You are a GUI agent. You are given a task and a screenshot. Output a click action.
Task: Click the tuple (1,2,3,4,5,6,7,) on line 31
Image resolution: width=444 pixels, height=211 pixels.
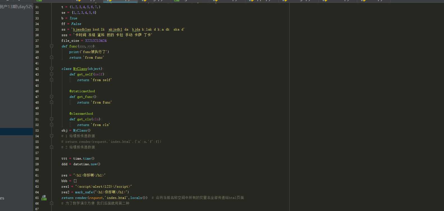click(85, 7)
